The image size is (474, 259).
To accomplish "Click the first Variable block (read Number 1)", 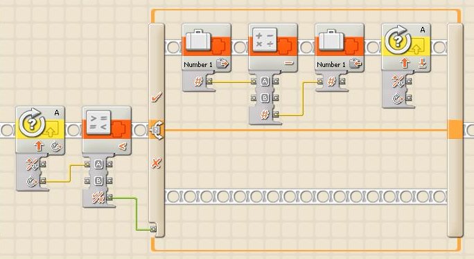I will tap(207, 48).
